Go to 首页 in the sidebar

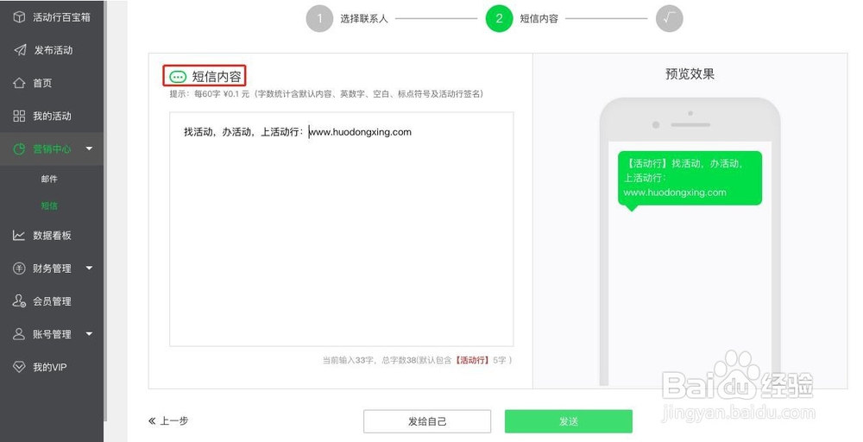click(52, 83)
